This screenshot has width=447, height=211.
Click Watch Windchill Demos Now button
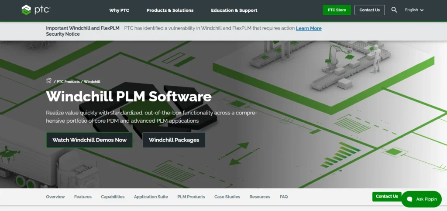[89, 140]
